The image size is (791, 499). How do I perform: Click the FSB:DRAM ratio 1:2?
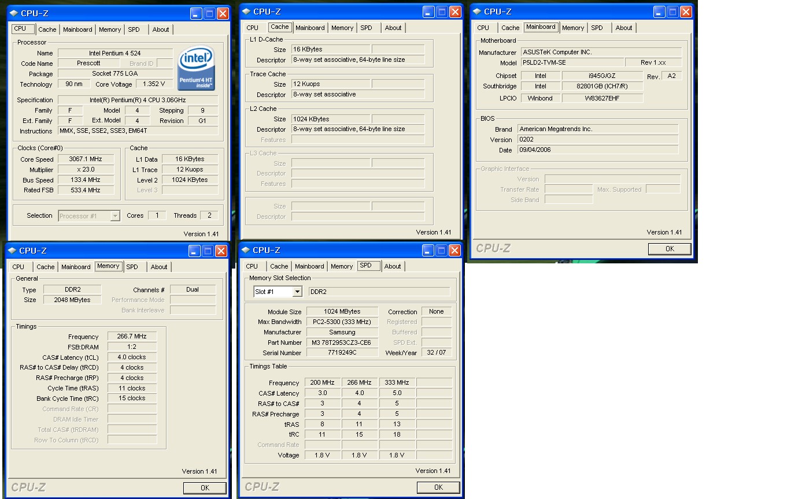point(132,347)
